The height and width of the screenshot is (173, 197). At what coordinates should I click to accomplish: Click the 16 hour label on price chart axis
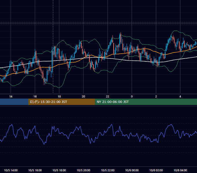35,97
